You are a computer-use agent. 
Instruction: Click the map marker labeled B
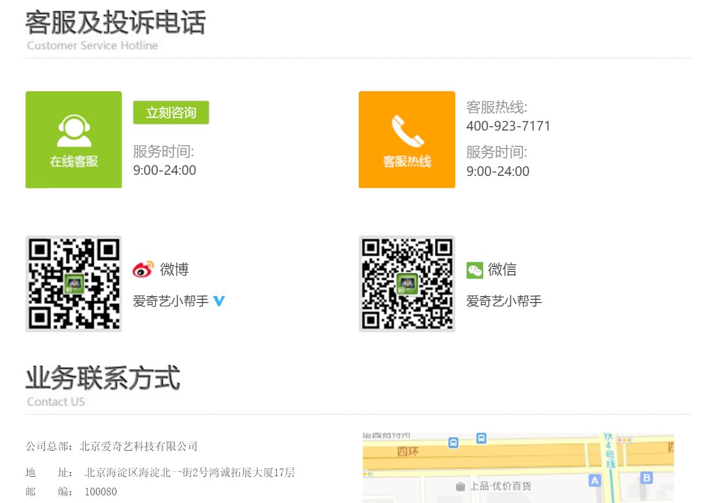click(x=646, y=478)
